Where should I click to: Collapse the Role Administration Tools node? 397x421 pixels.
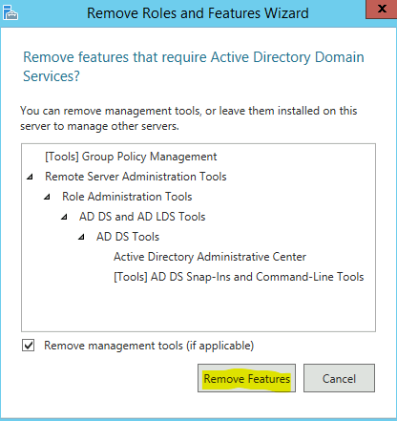pos(47,197)
